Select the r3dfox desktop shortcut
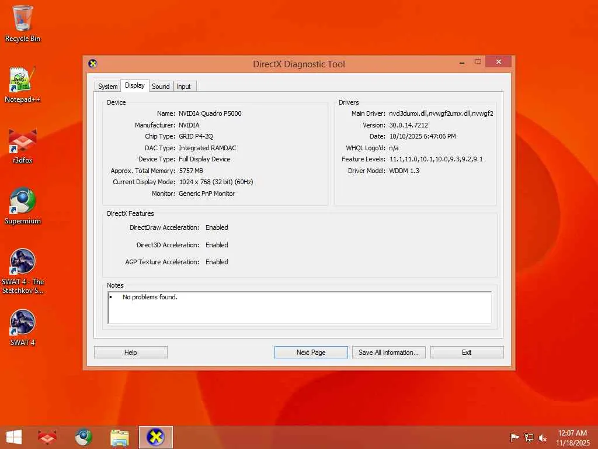 [x=23, y=146]
